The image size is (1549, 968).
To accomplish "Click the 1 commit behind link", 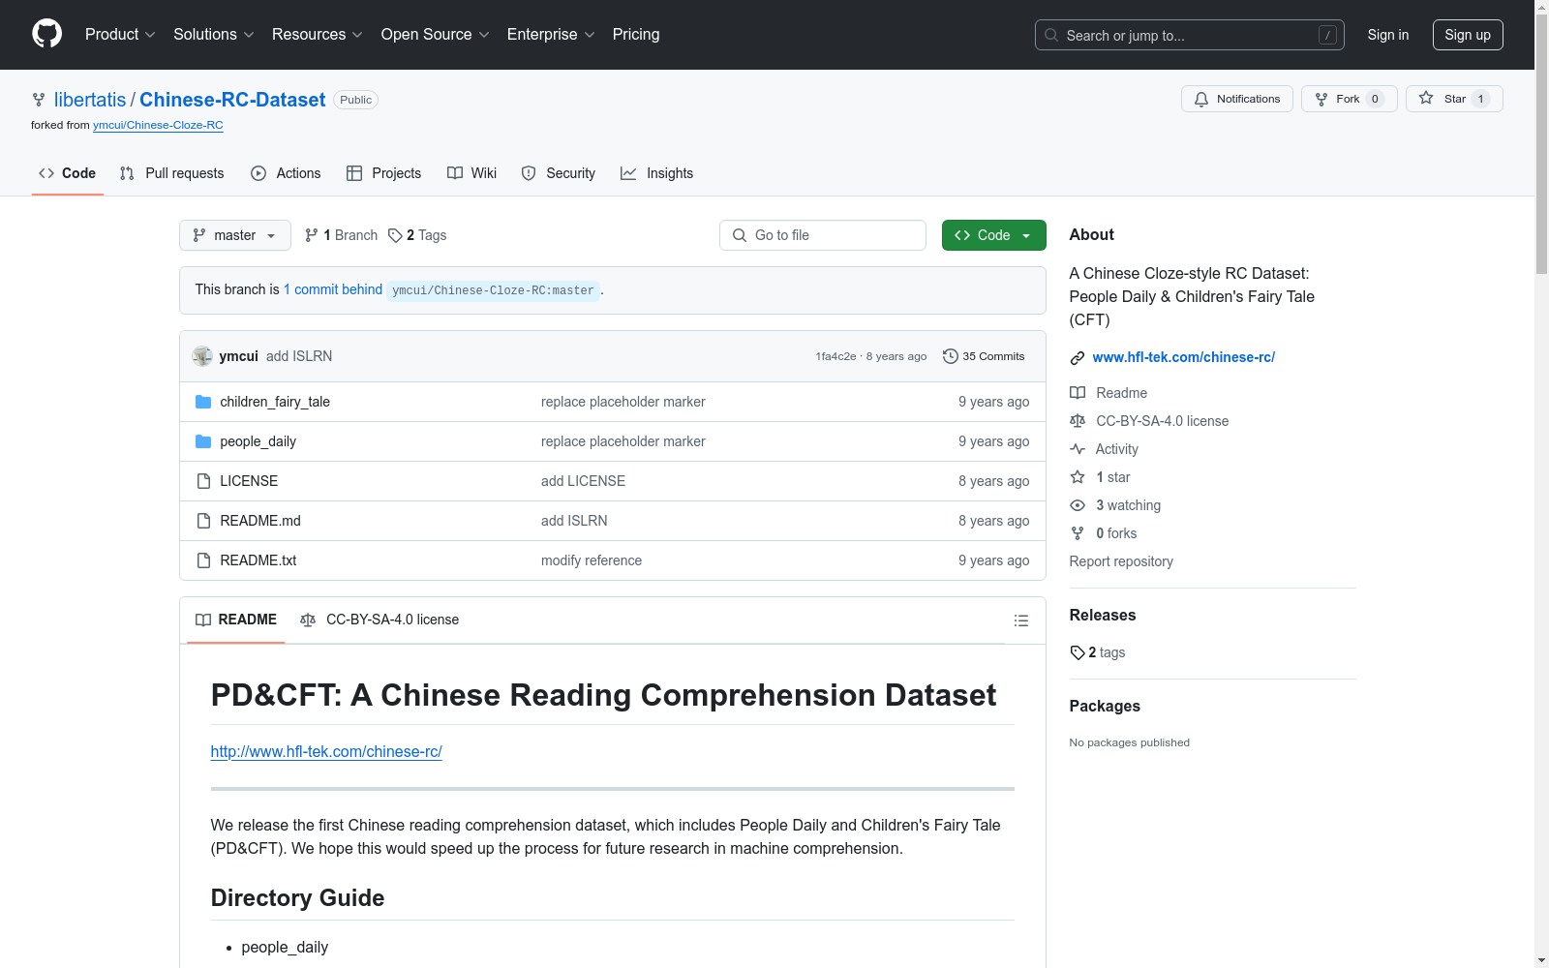I will point(333,289).
